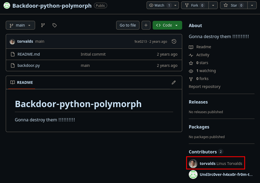Star this repository

234,5
